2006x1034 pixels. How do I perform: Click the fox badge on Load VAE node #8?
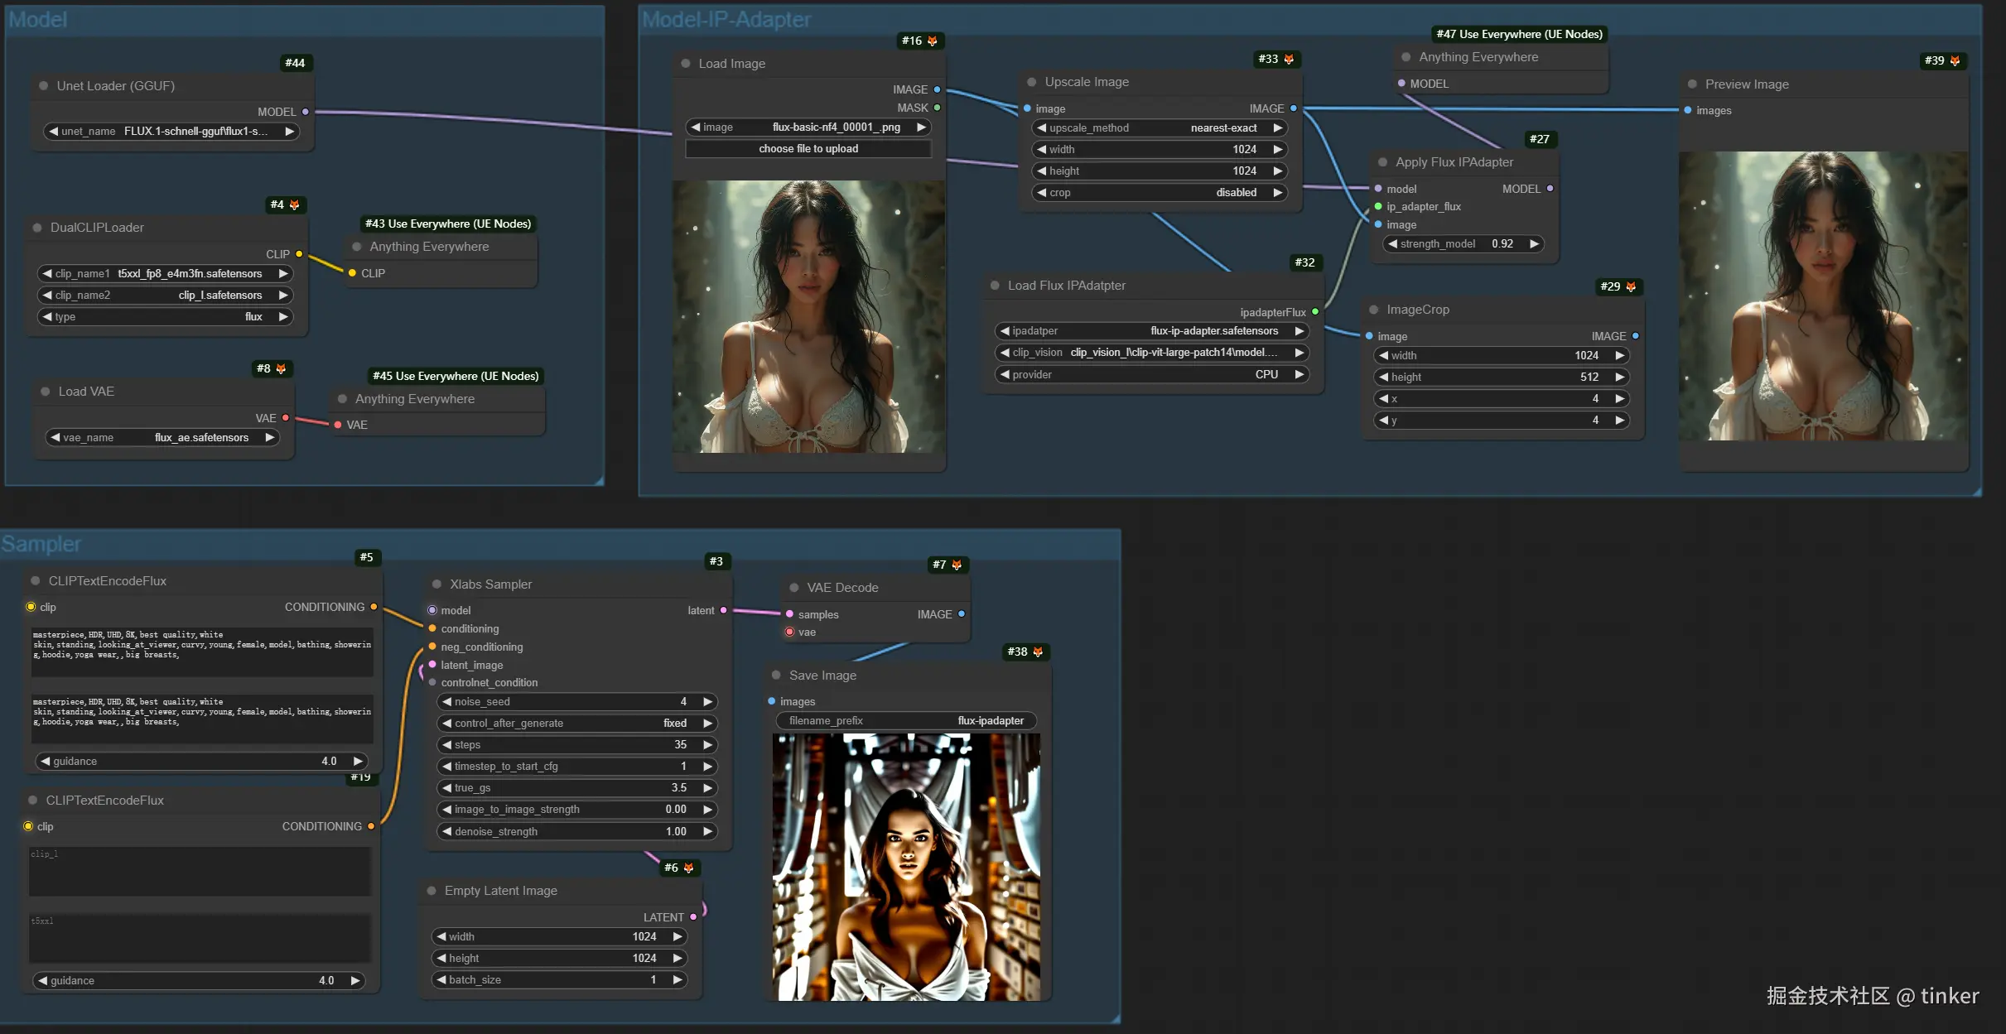click(x=281, y=368)
